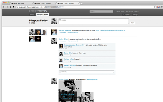
Task: Open Gmail extension icon in toolbar
Action: 158,7
